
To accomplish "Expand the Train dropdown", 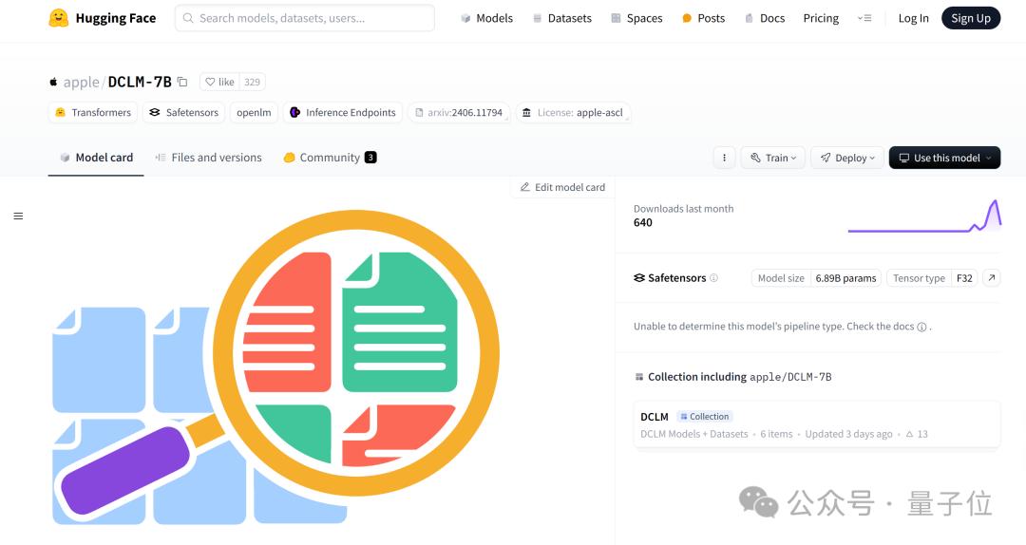I will coord(772,158).
